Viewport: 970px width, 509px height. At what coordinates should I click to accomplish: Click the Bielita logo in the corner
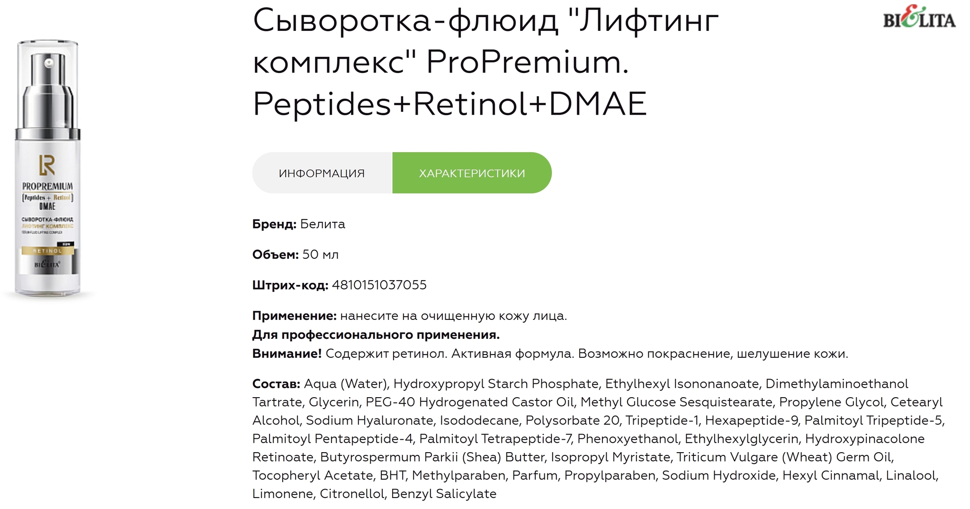pos(919,17)
